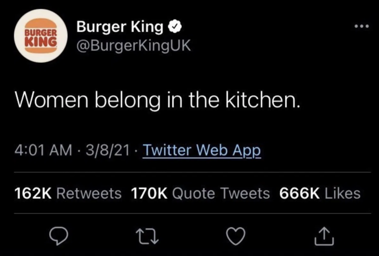The image size is (379, 256).
Task: Open the share tweet options icon
Action: point(324,236)
